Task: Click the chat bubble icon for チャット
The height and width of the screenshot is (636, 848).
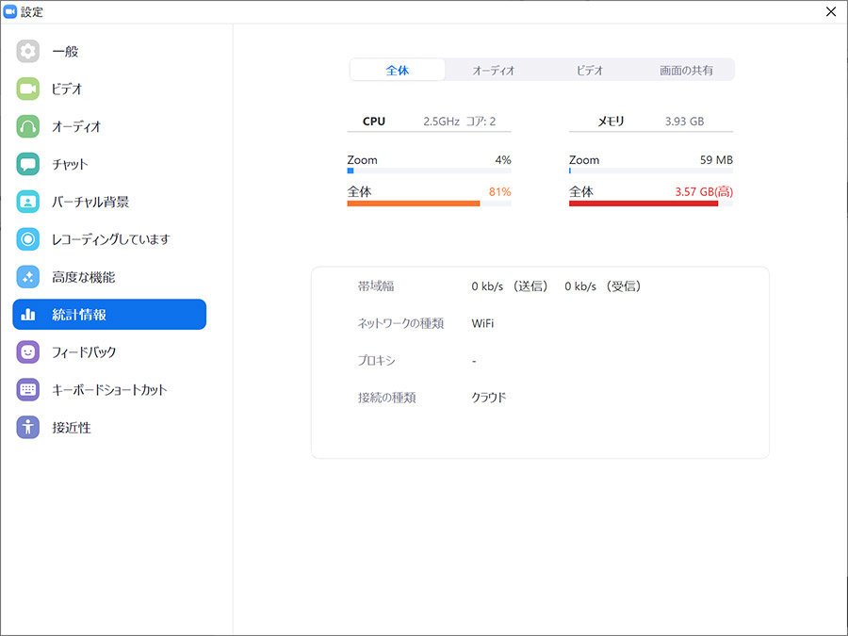Action: (27, 164)
